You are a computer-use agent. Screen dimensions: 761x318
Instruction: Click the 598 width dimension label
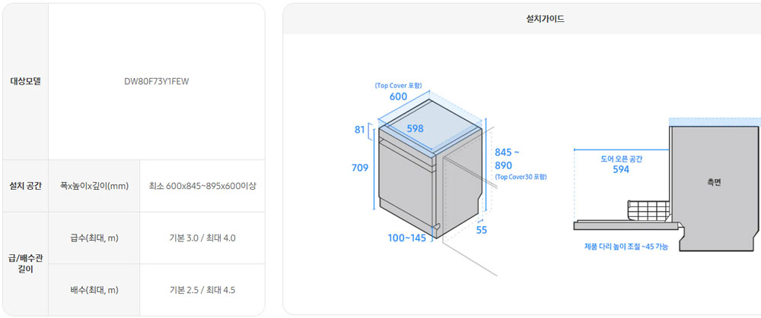[x=416, y=128]
